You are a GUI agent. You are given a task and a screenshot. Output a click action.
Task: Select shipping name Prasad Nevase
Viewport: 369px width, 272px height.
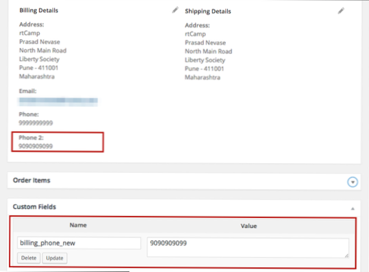coord(205,42)
